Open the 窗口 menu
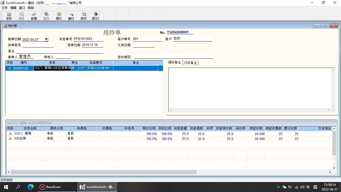 click(22, 8)
